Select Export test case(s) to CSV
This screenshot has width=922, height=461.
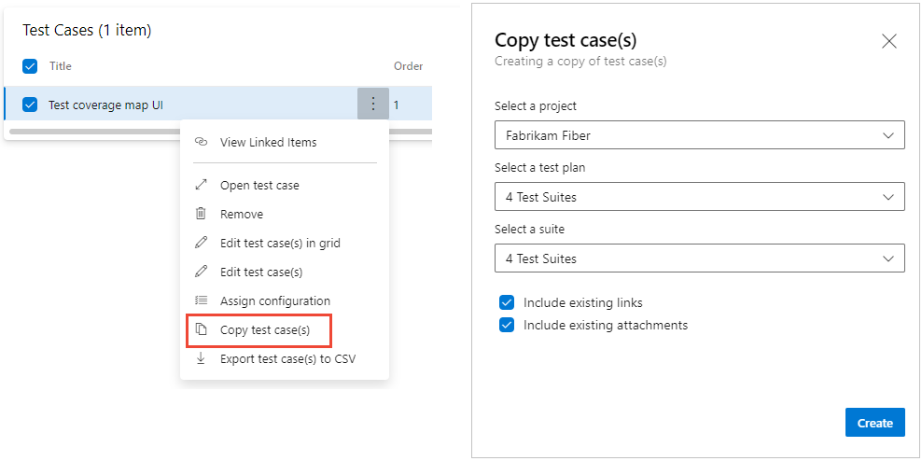click(287, 358)
